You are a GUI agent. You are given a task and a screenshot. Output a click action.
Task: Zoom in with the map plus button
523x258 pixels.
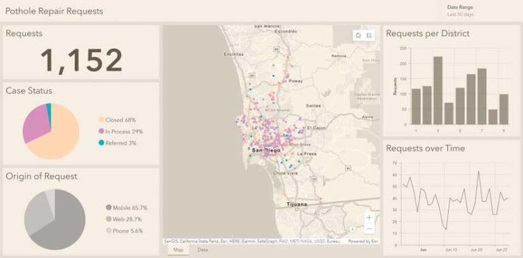click(369, 218)
